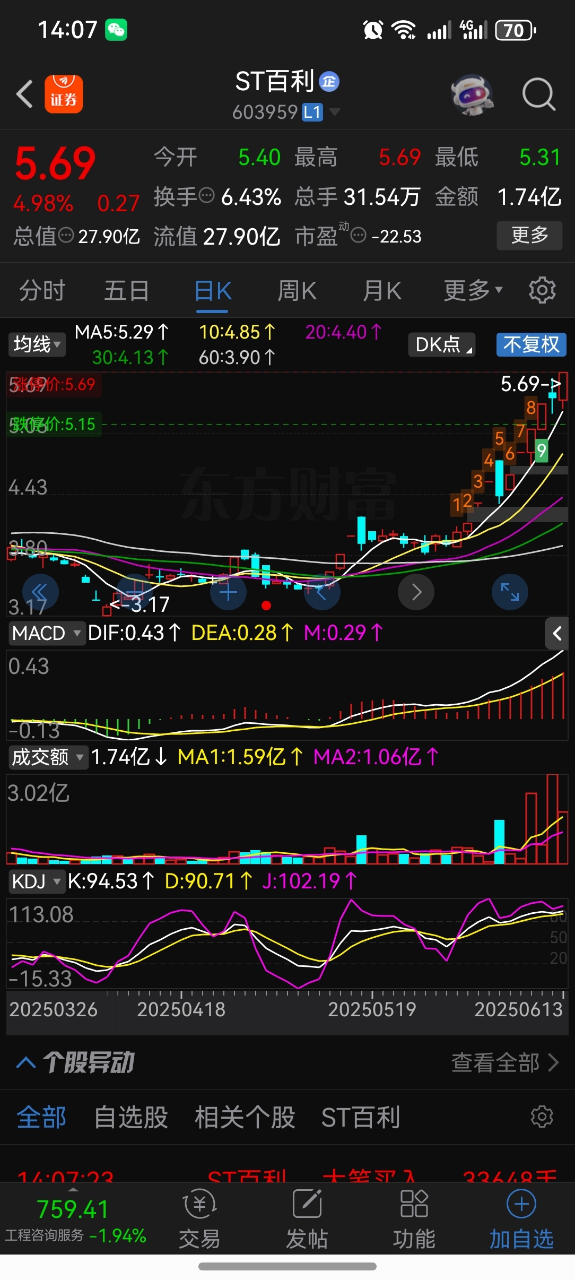Image resolution: width=575 pixels, height=1280 pixels.
Task: Tap the total value (总值) info icon
Action: coord(66,235)
